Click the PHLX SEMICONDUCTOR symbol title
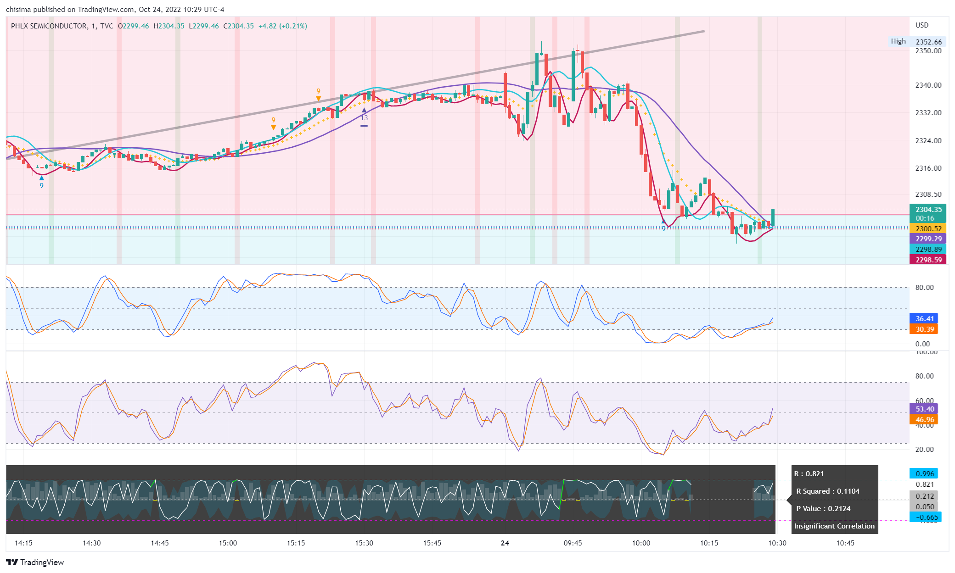This screenshot has width=955, height=573. point(49,26)
